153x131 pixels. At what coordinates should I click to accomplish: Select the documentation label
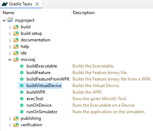(36, 40)
